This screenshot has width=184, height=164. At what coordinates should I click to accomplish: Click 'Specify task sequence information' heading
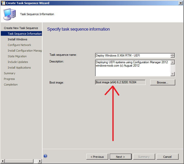point(79,29)
